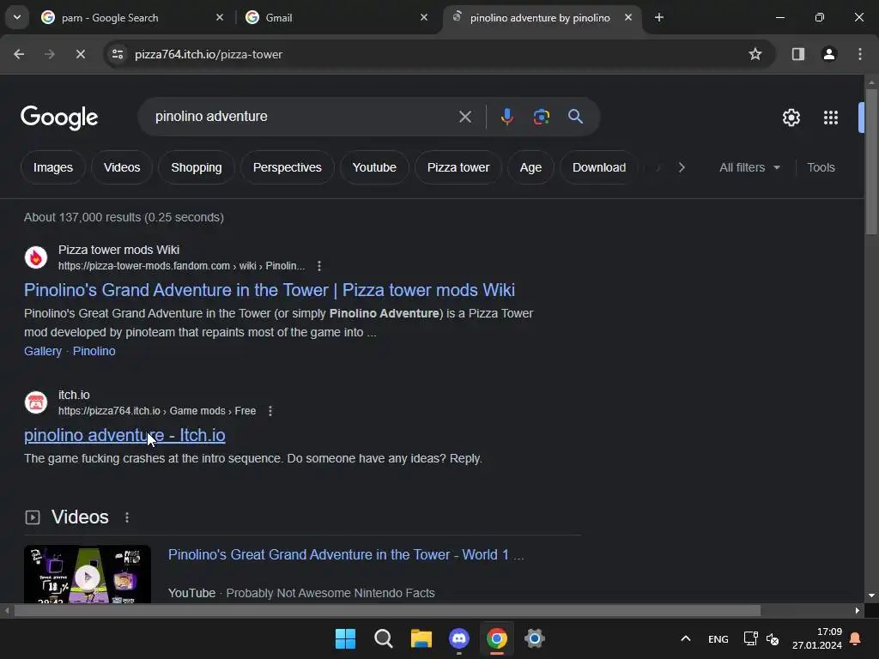Go back to the previous page
This screenshot has width=879, height=659.
pyautogui.click(x=19, y=54)
